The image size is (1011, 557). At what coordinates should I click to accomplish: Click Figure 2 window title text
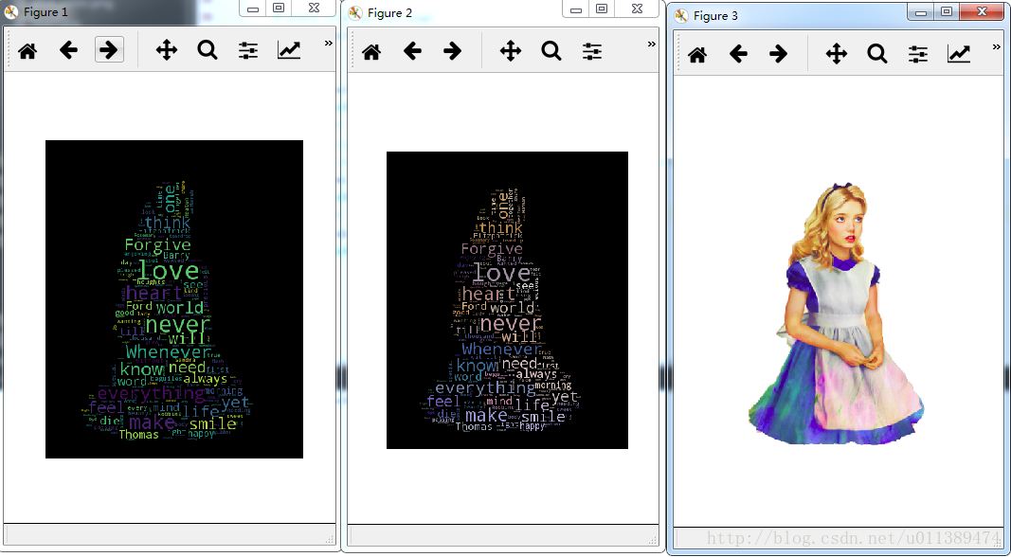[x=389, y=13]
